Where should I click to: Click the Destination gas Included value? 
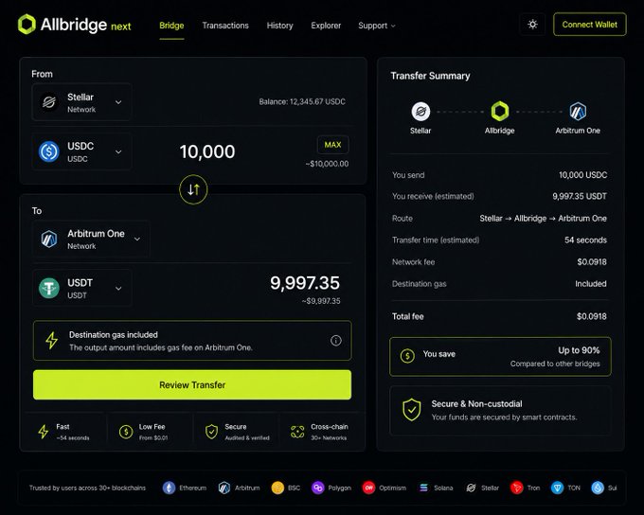click(591, 284)
